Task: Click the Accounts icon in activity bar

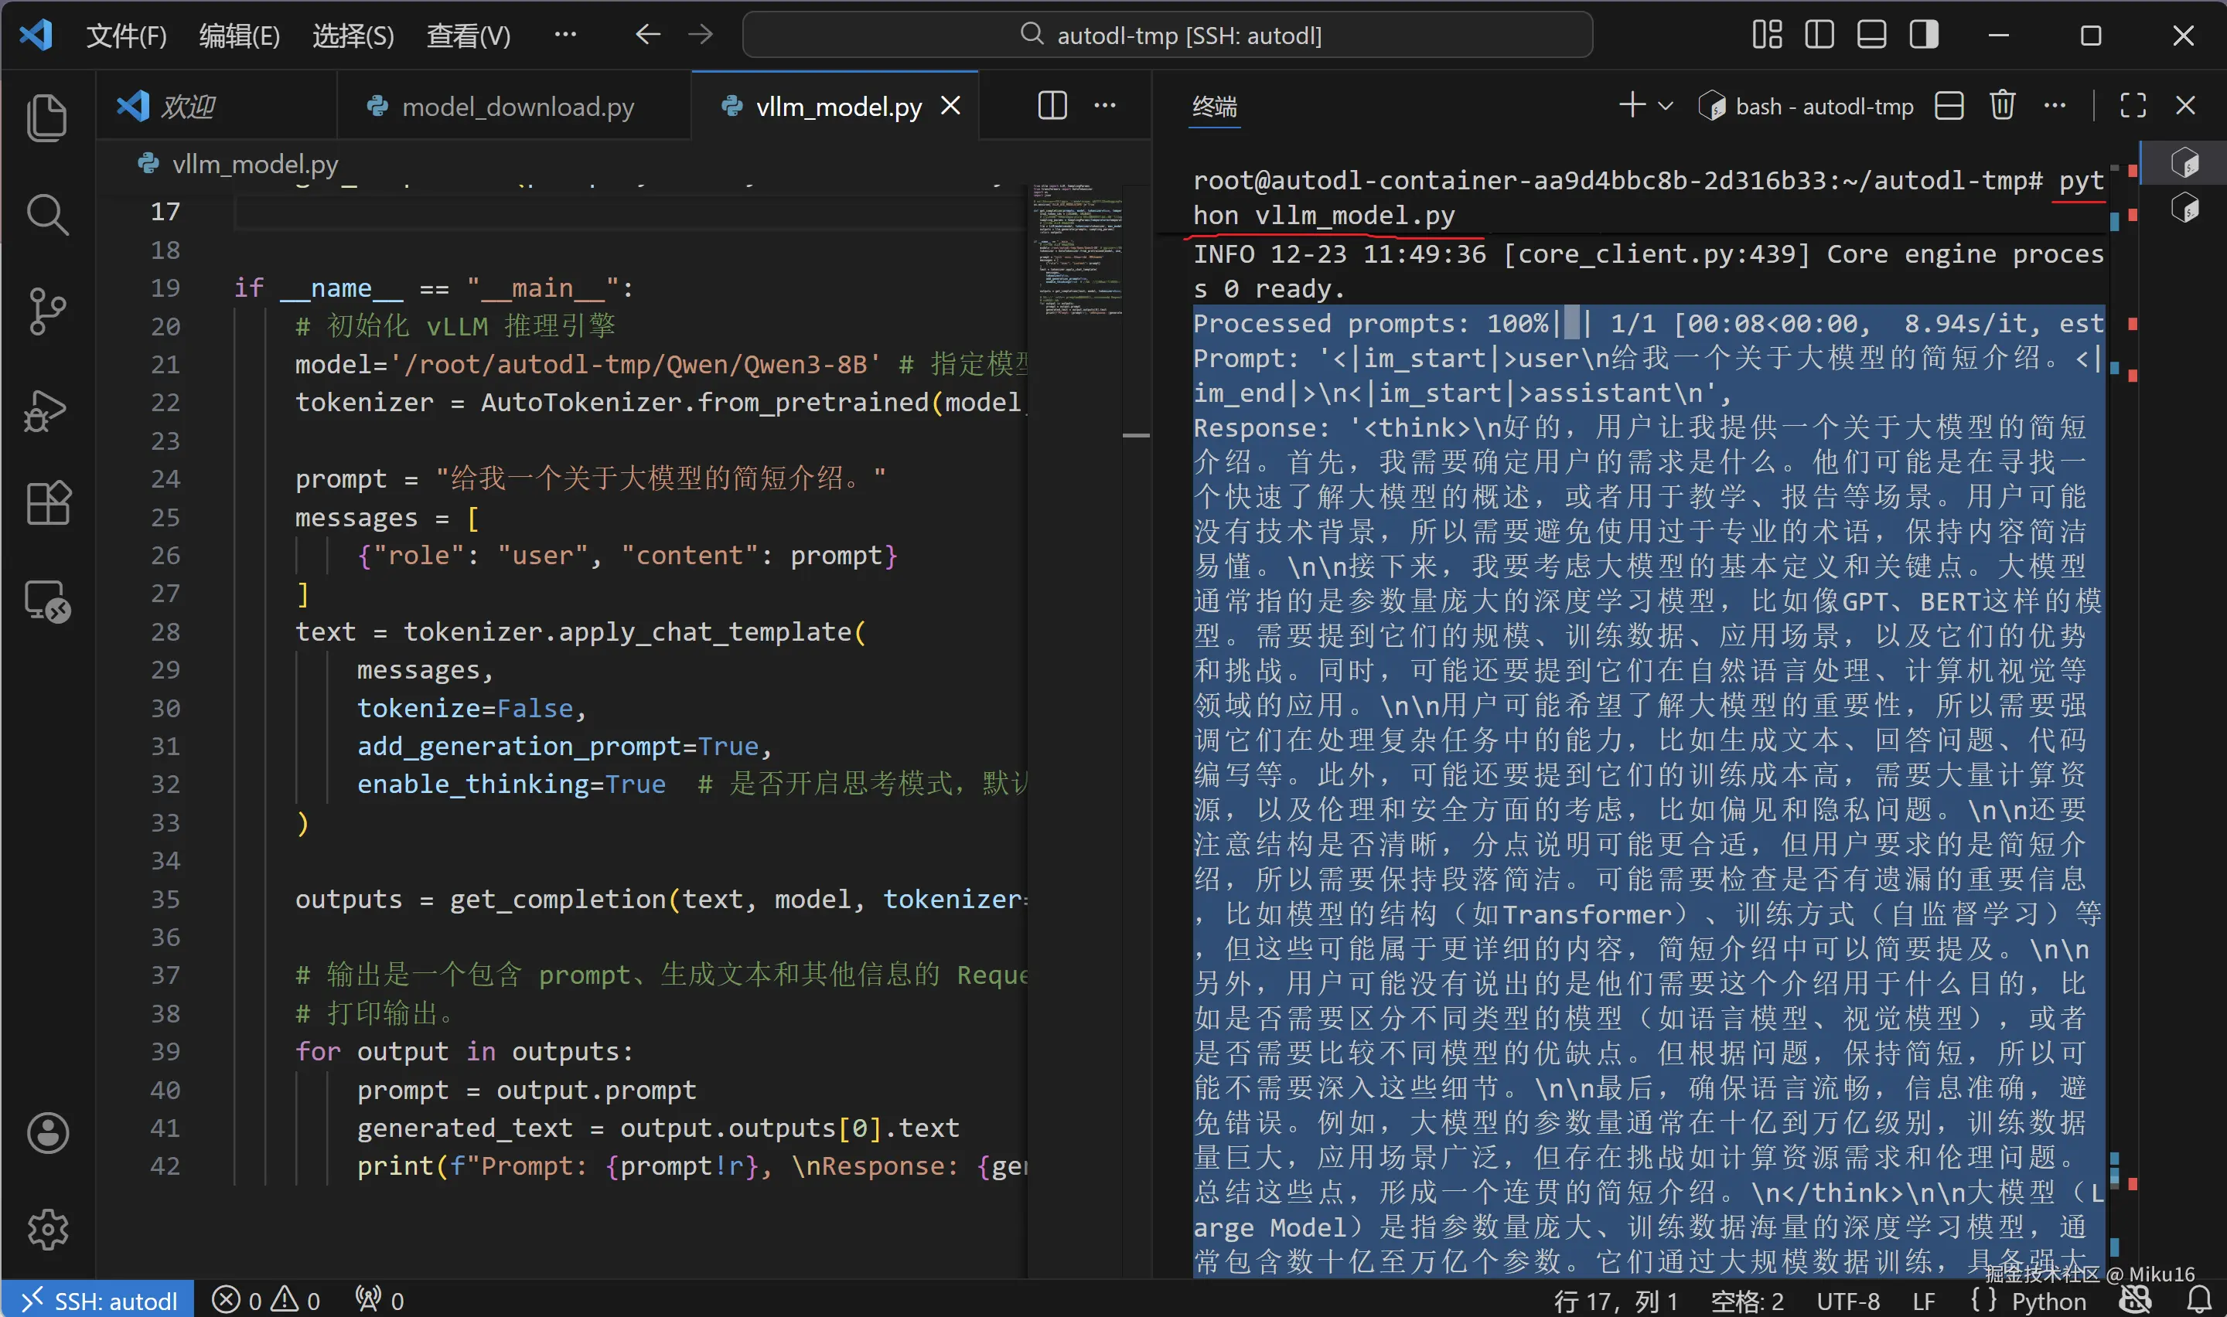Action: click(47, 1133)
